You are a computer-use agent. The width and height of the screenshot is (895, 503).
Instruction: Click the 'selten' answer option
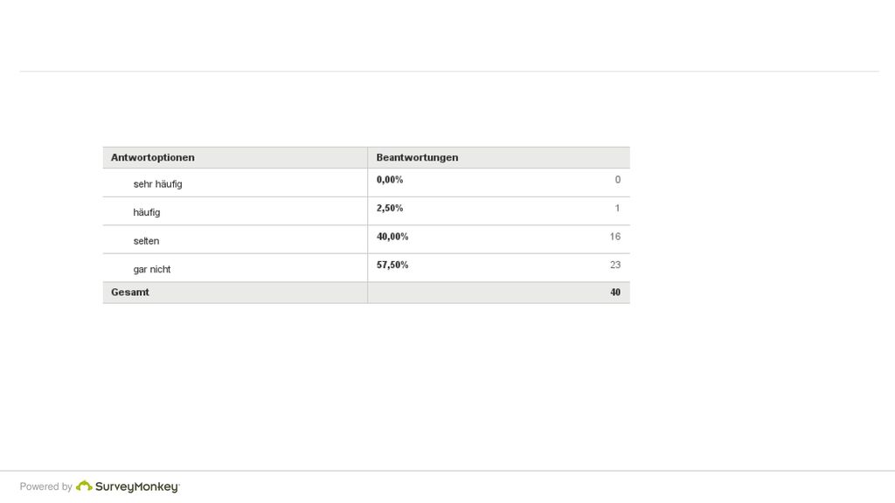146,241
